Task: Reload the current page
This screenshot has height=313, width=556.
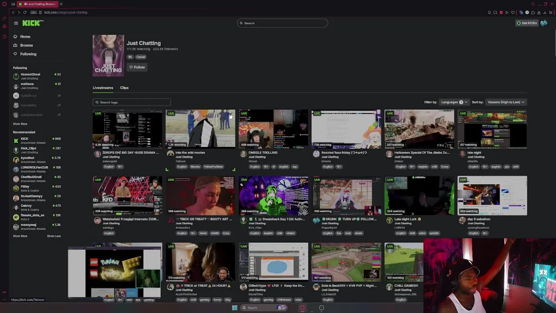Action: [x=25, y=12]
